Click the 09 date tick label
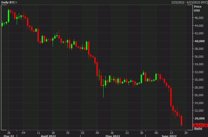Image resolution: width=208 pixels, height=137 pixels. point(97,133)
